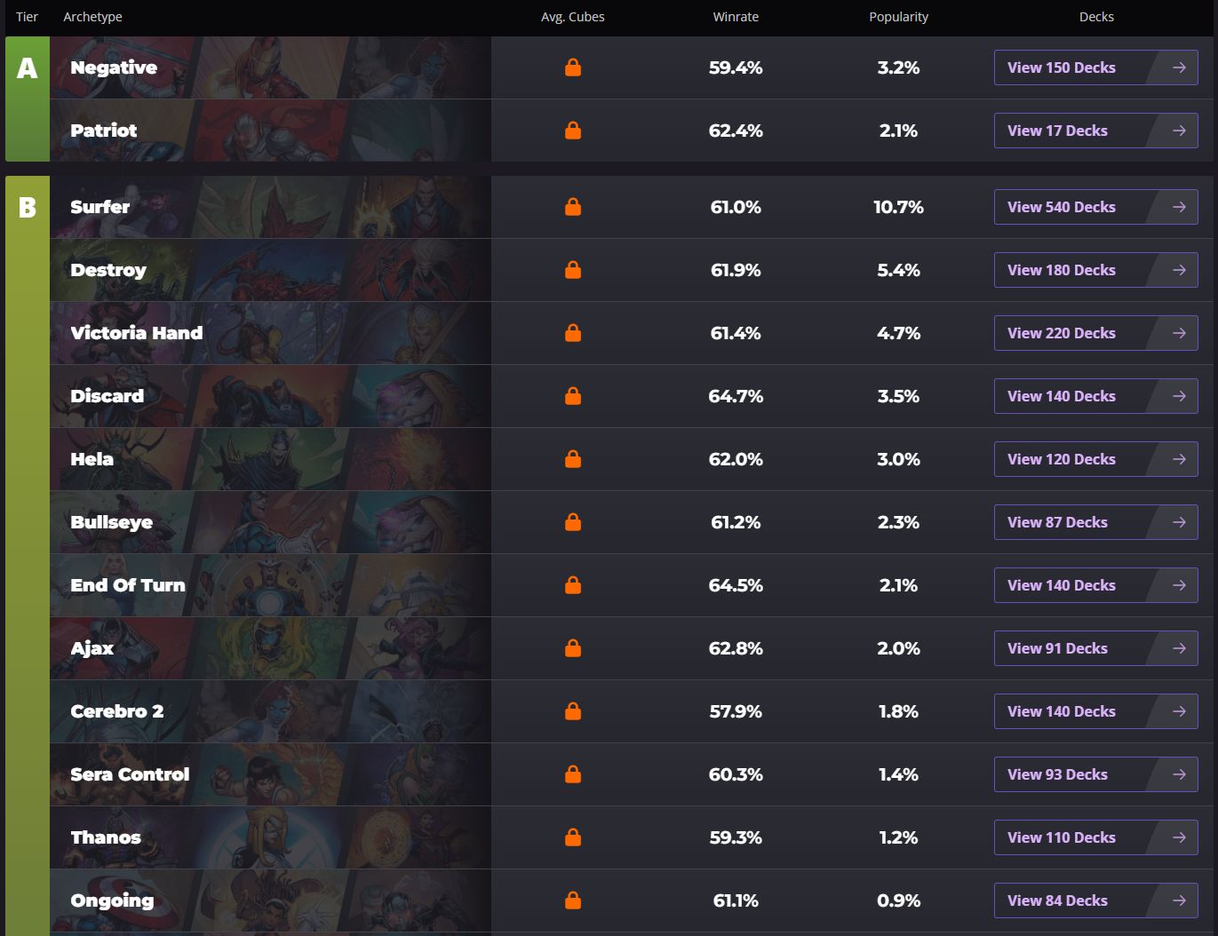Click the lock icon in Negative row

tap(573, 67)
